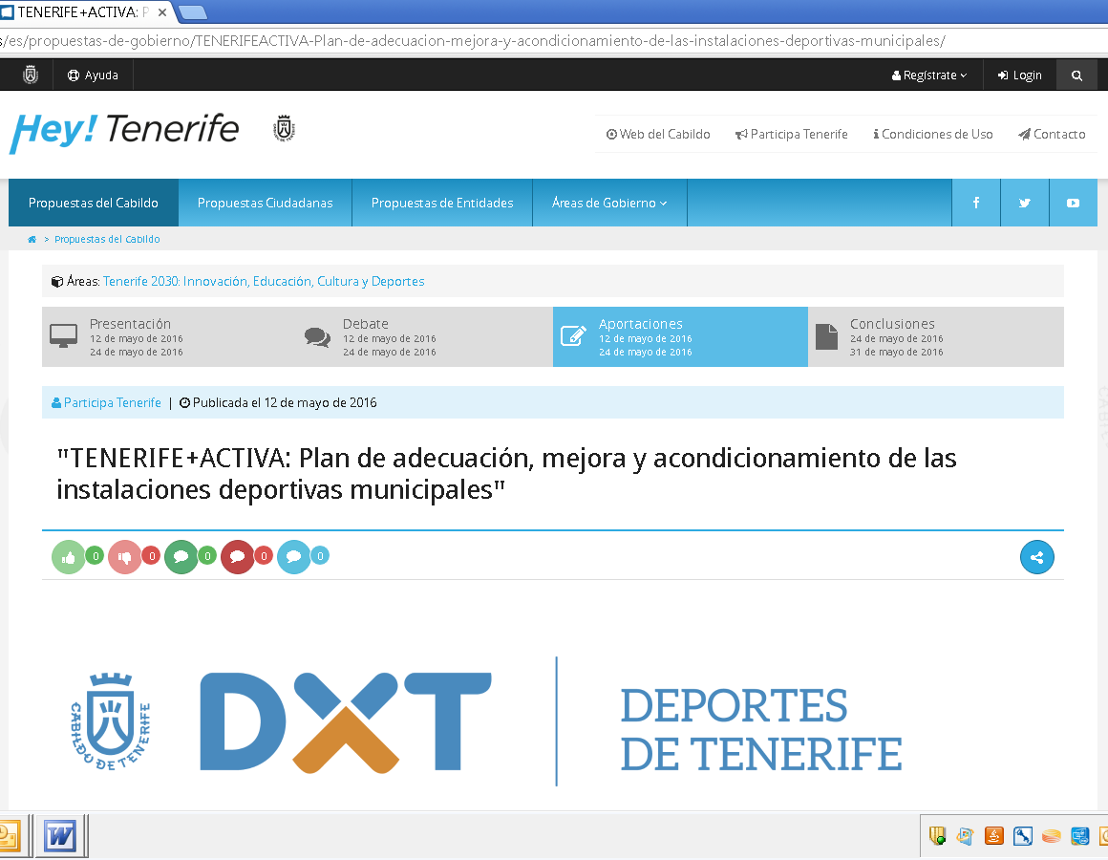The width and height of the screenshot is (1108, 860).
Task: Click the dark green comment bubble icon
Action: 181,557
